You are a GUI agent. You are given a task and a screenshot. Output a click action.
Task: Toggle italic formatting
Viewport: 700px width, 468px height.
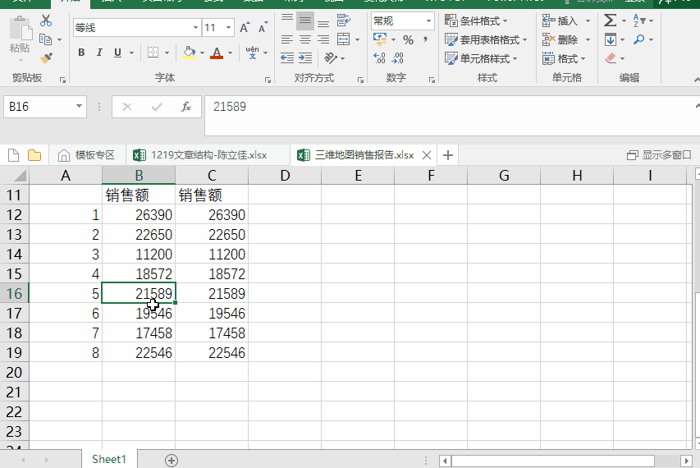[99, 53]
